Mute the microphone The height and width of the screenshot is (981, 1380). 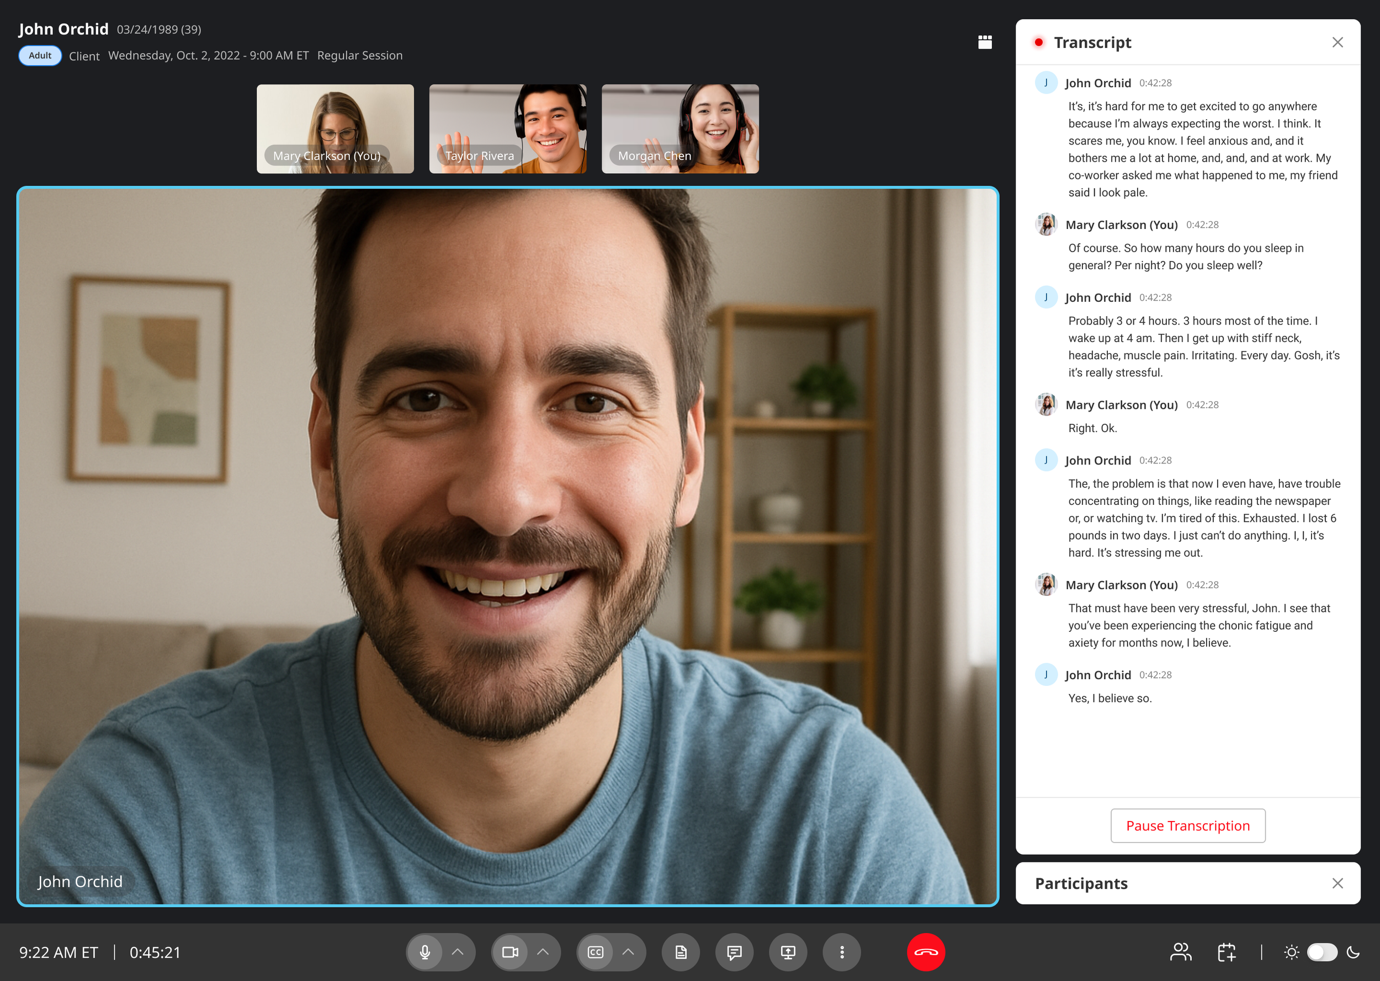click(424, 952)
